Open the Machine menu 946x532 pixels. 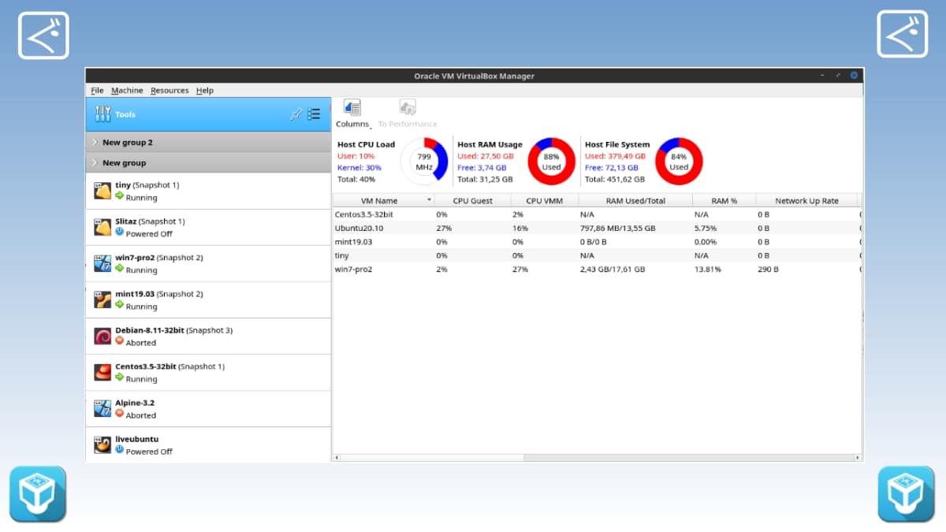(127, 91)
